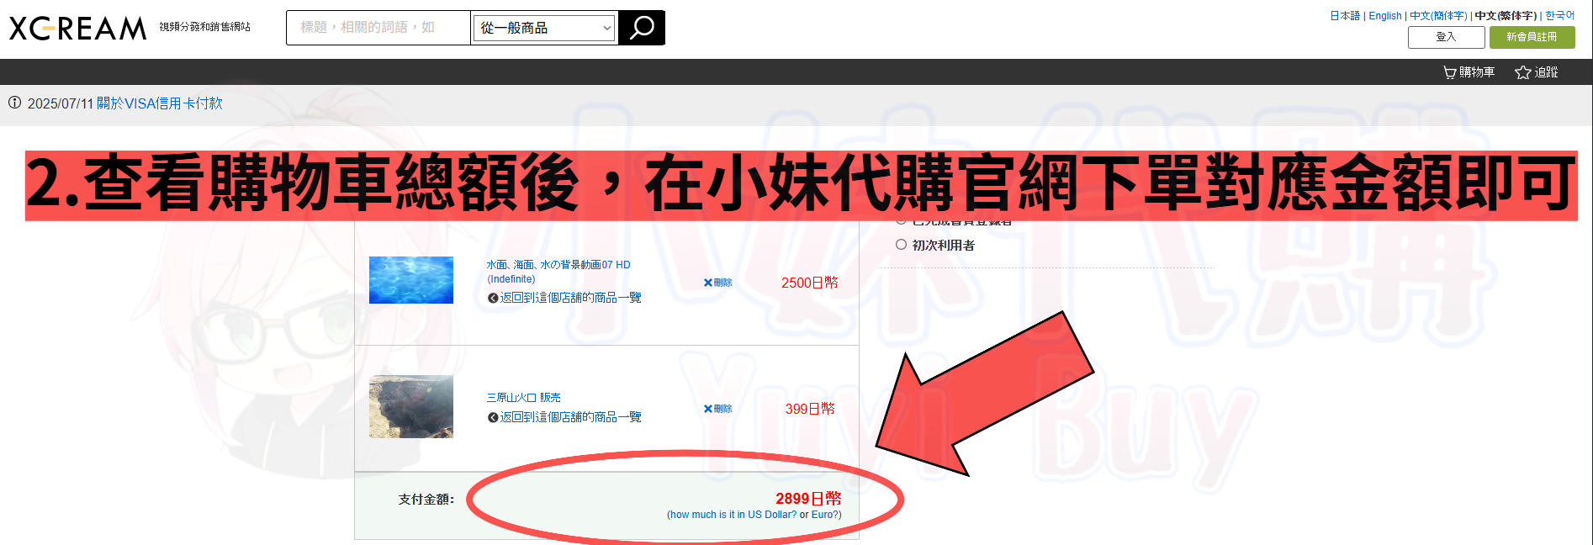Click the XCREAM logo

tap(78, 29)
